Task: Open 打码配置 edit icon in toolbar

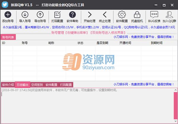Action: [57, 15]
